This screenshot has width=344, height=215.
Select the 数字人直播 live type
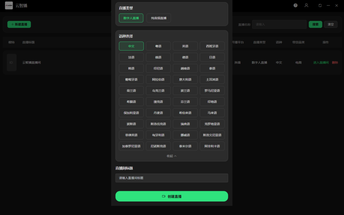[x=131, y=18]
